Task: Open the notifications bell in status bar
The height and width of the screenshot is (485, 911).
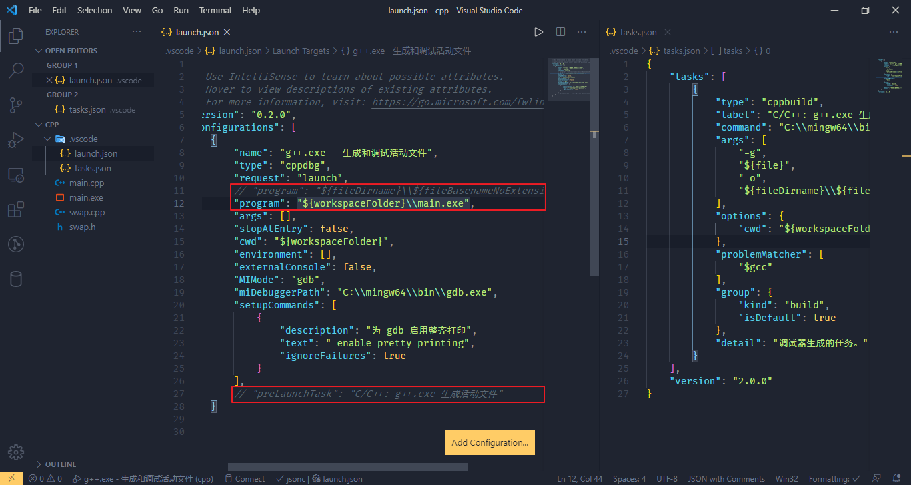Action: click(896, 478)
